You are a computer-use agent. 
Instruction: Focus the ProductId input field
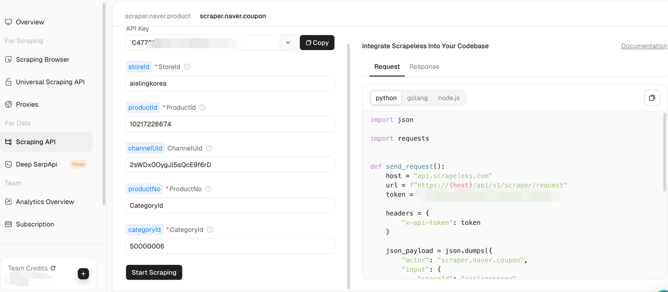coord(230,124)
